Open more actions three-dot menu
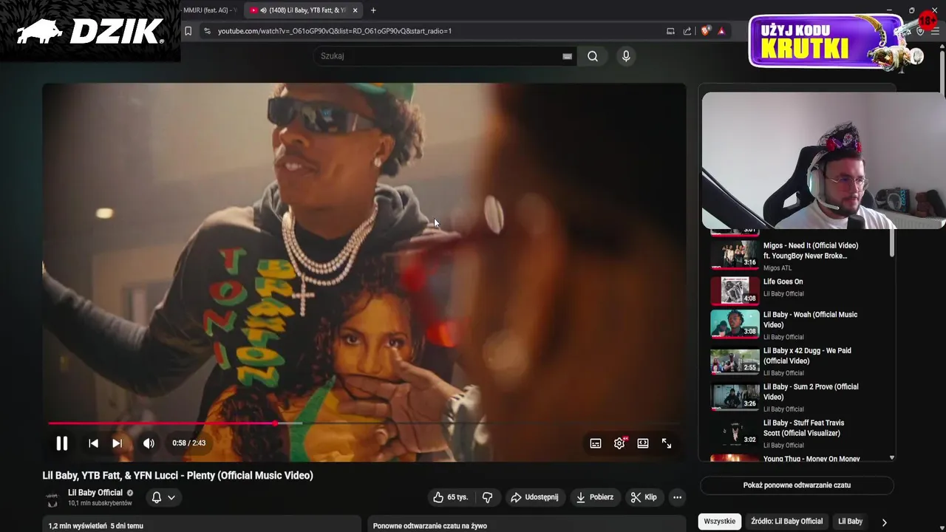This screenshot has height=532, width=946. [677, 497]
